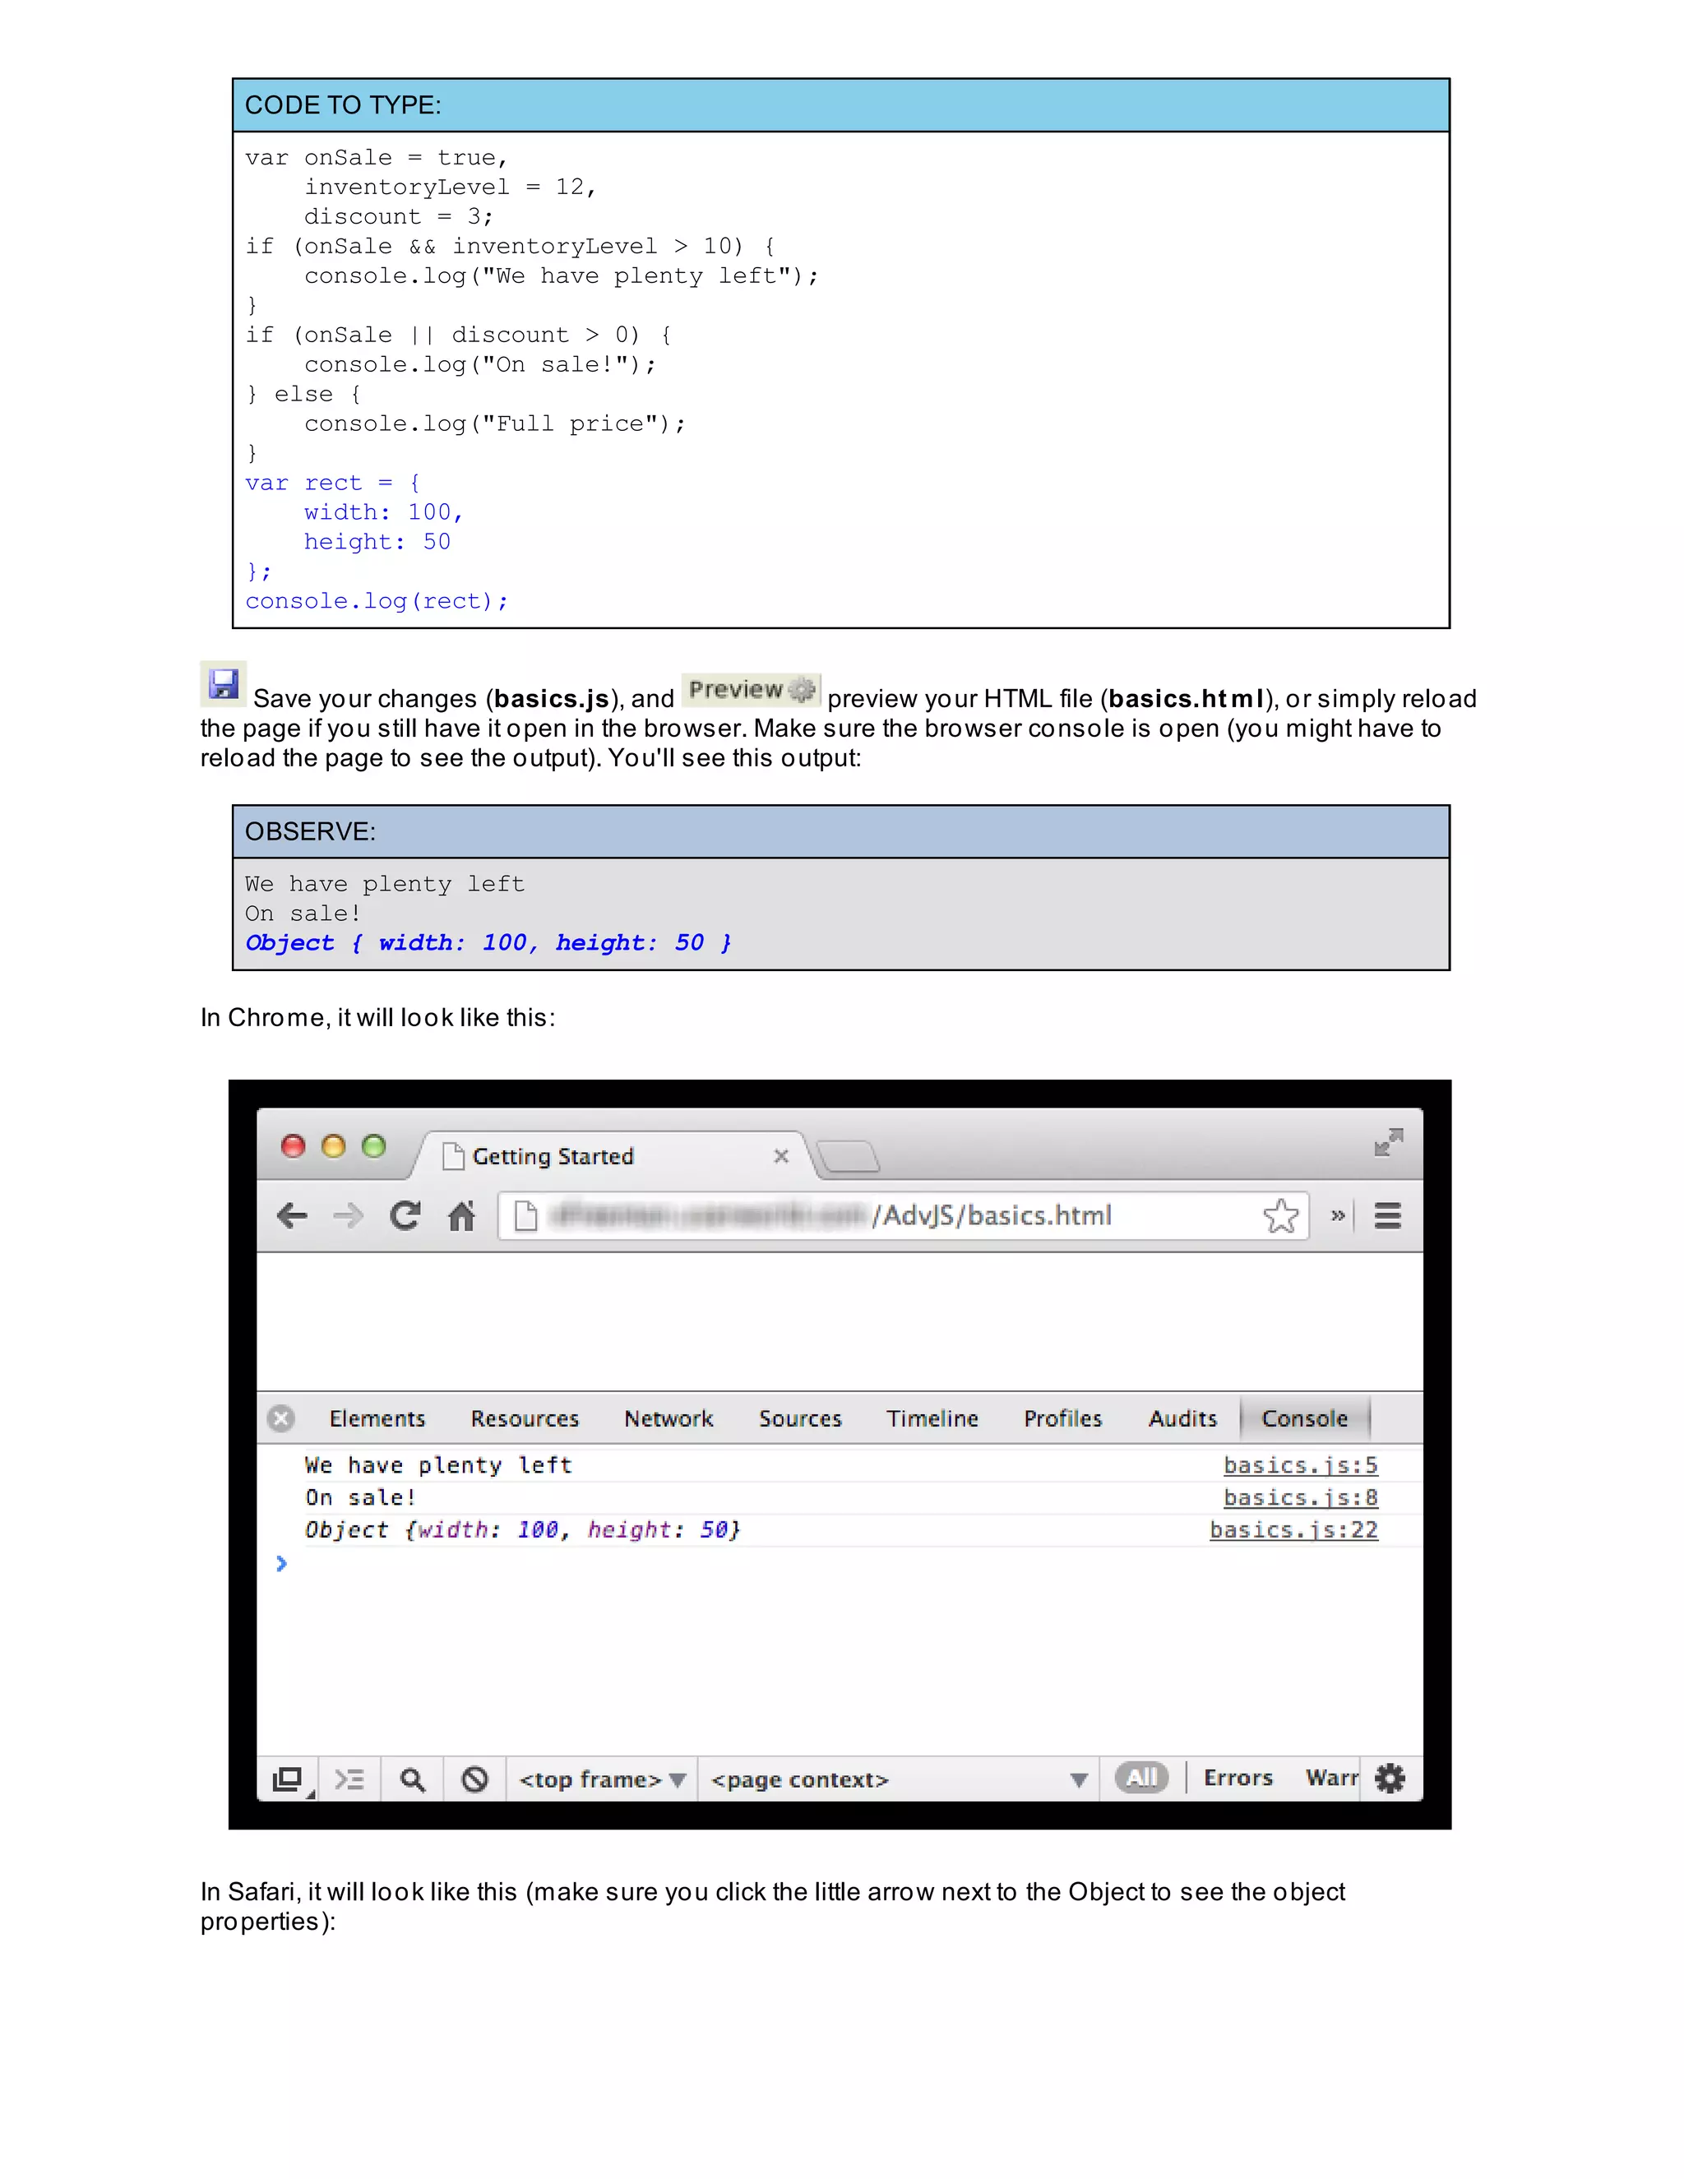The width and height of the screenshot is (1684, 2179).
Task: Open the Chrome home page icon
Action: [x=461, y=1215]
